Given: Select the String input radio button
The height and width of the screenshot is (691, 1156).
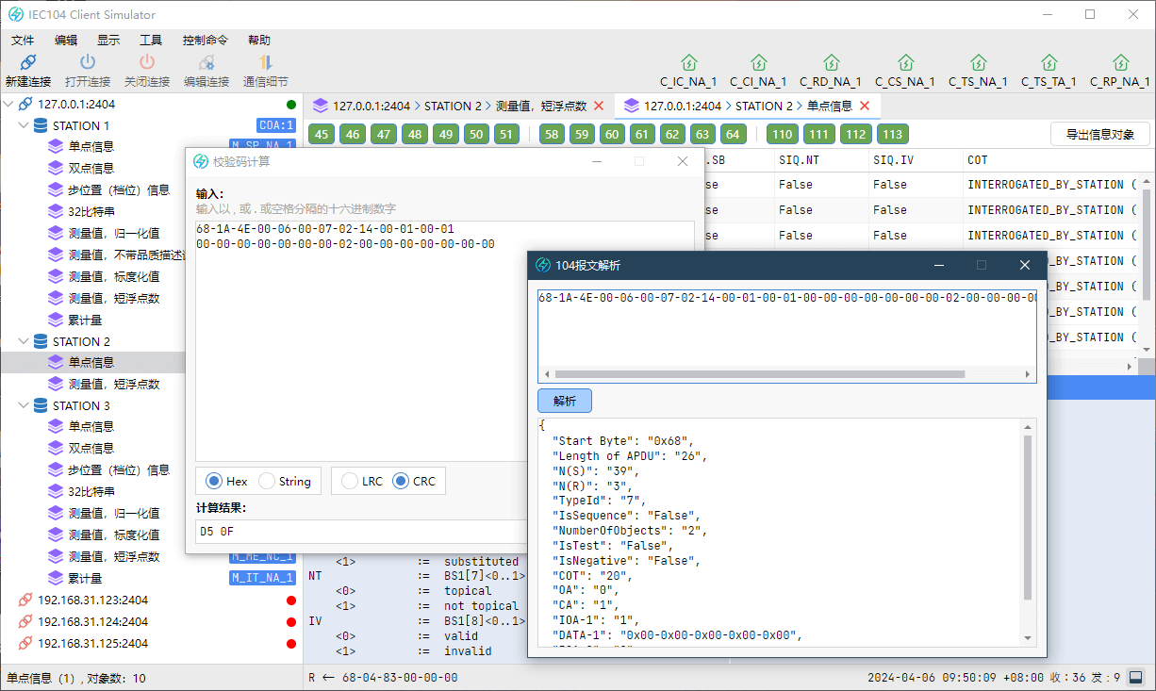Looking at the screenshot, I should [267, 481].
